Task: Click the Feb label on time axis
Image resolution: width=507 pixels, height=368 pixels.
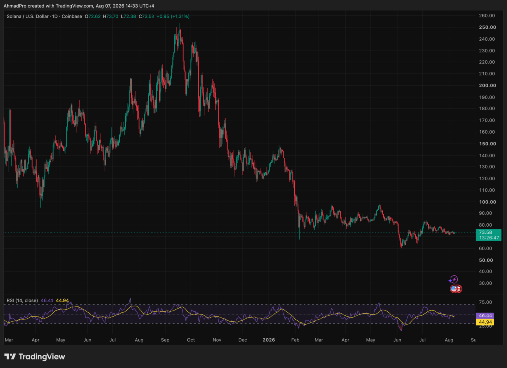Action: coord(295,340)
